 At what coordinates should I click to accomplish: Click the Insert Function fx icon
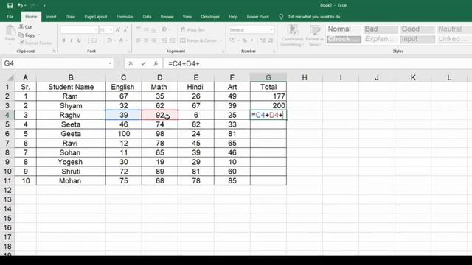tap(156, 63)
